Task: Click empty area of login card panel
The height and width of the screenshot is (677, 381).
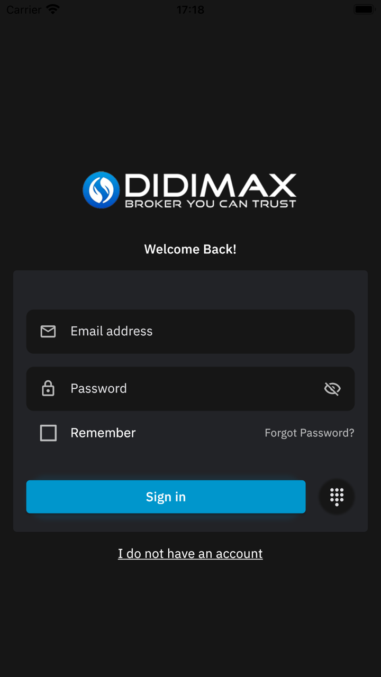Action: [190, 290]
